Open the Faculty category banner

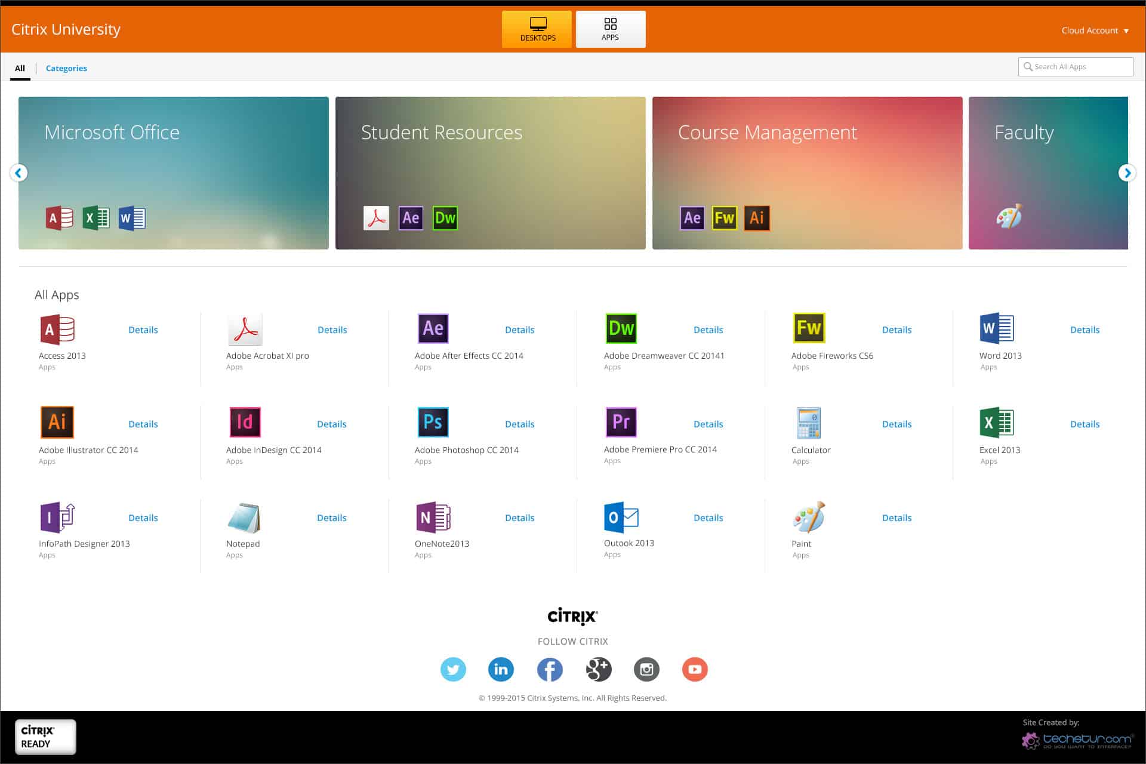point(1048,173)
